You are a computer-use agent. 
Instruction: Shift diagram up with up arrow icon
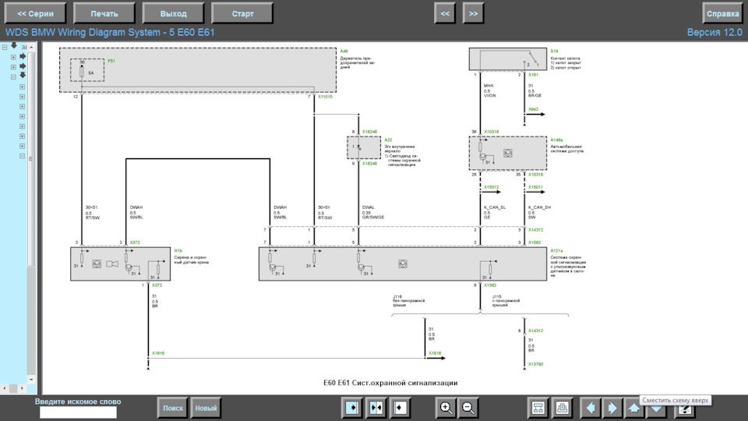tap(634, 408)
